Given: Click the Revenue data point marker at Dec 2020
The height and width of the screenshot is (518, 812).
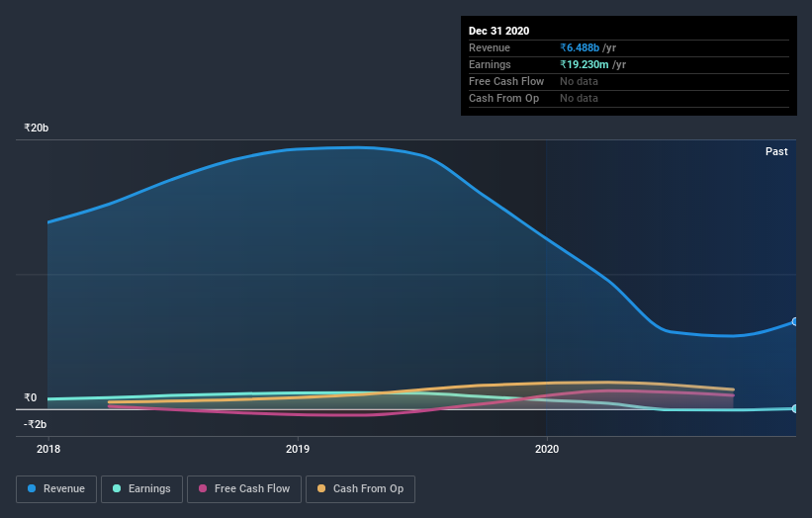Looking at the screenshot, I should [x=794, y=321].
